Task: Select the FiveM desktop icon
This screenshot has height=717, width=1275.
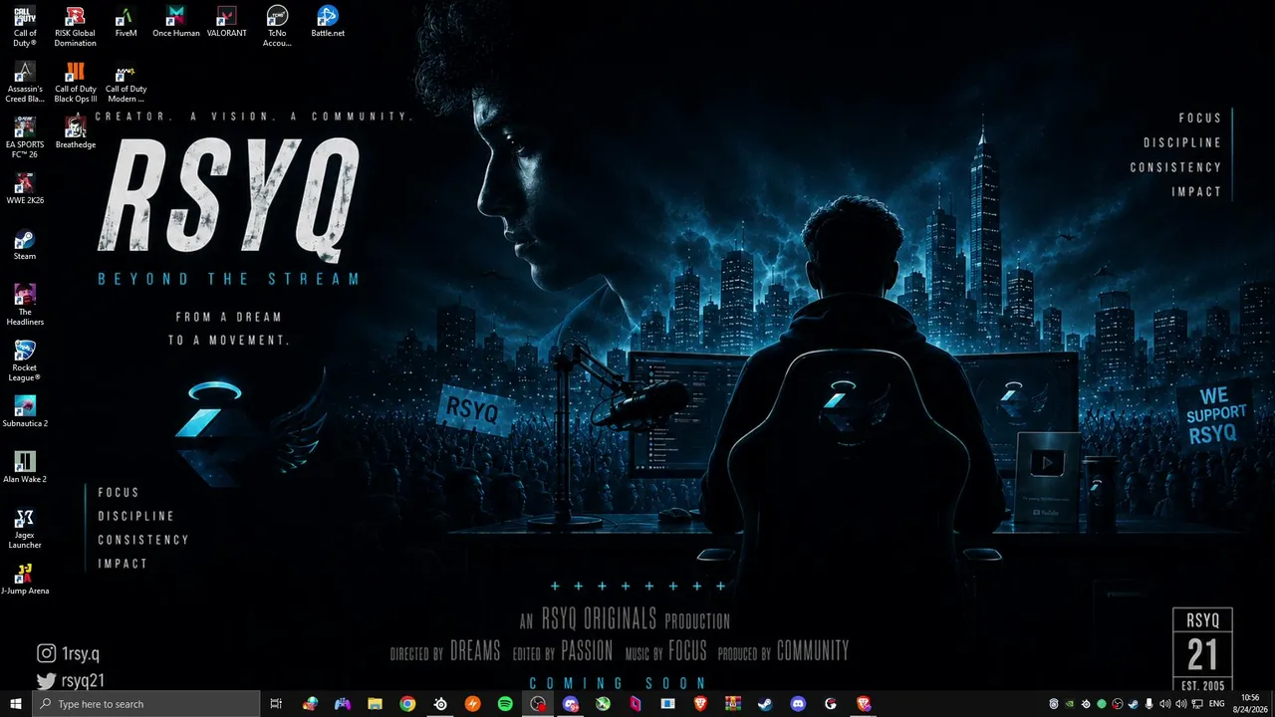Action: point(126,22)
